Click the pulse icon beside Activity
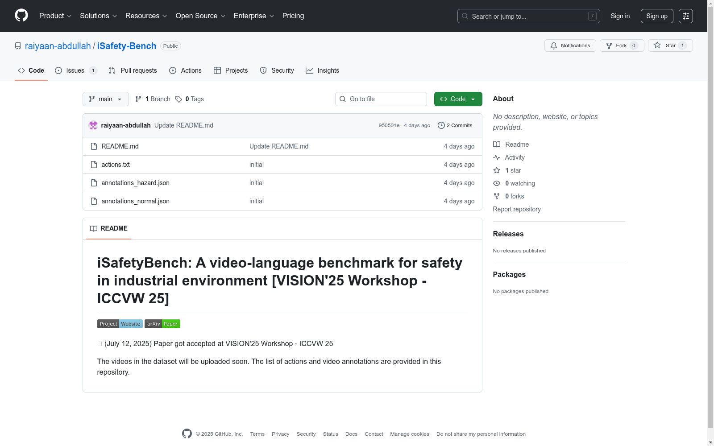Image resolution: width=714 pixels, height=446 pixels. click(497, 157)
